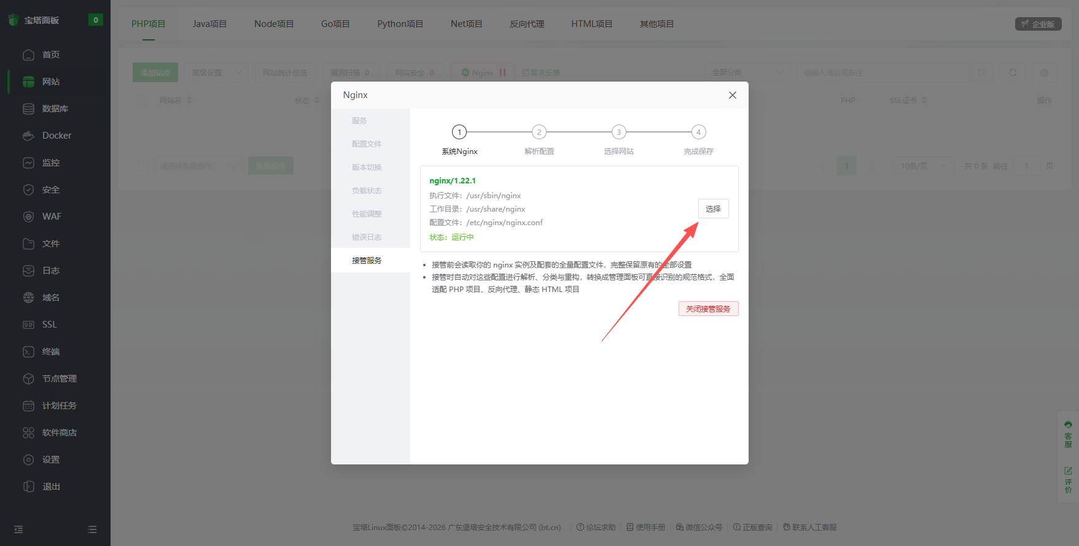This screenshot has width=1079, height=546.
Task: Open the 软件商店 app store icon
Action: [28, 433]
